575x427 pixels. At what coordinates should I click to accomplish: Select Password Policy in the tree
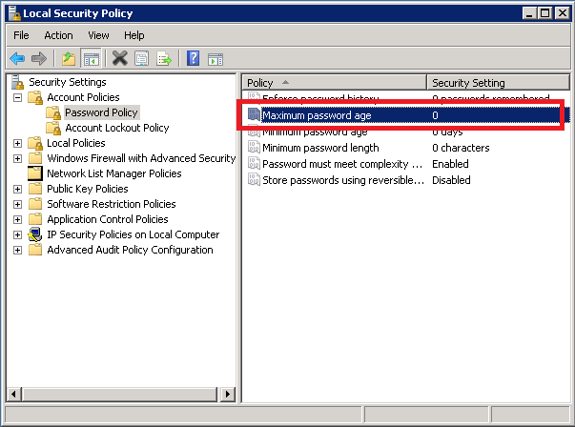coord(101,112)
